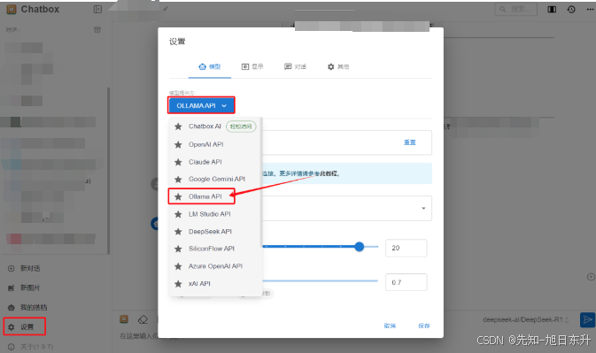Click the circled plus icon at right edge
Screen dimensions: 596x353
(x=591, y=277)
